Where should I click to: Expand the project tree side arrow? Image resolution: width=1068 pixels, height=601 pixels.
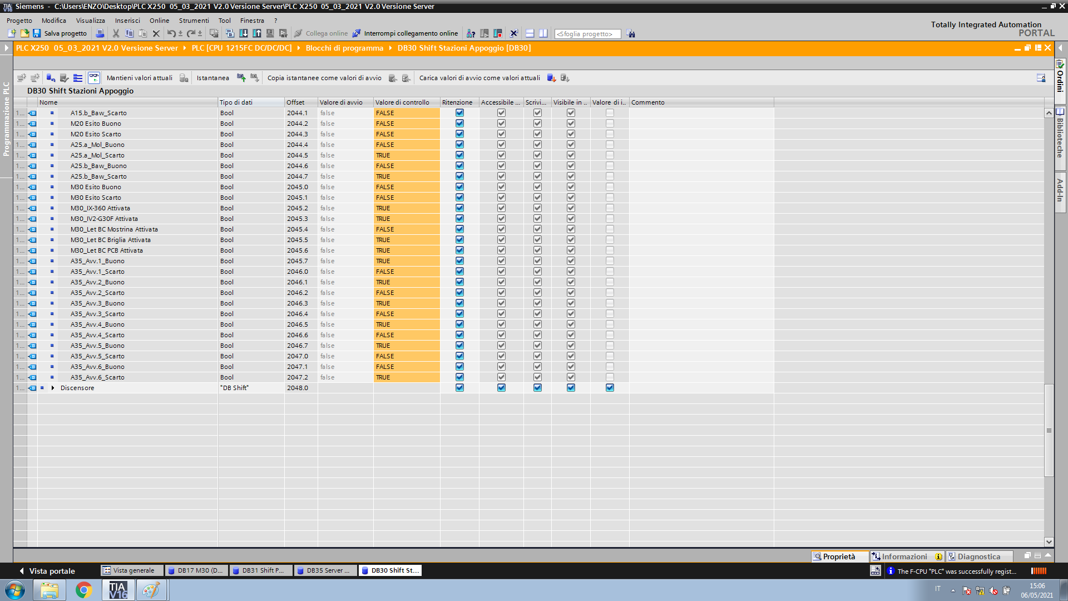click(6, 48)
